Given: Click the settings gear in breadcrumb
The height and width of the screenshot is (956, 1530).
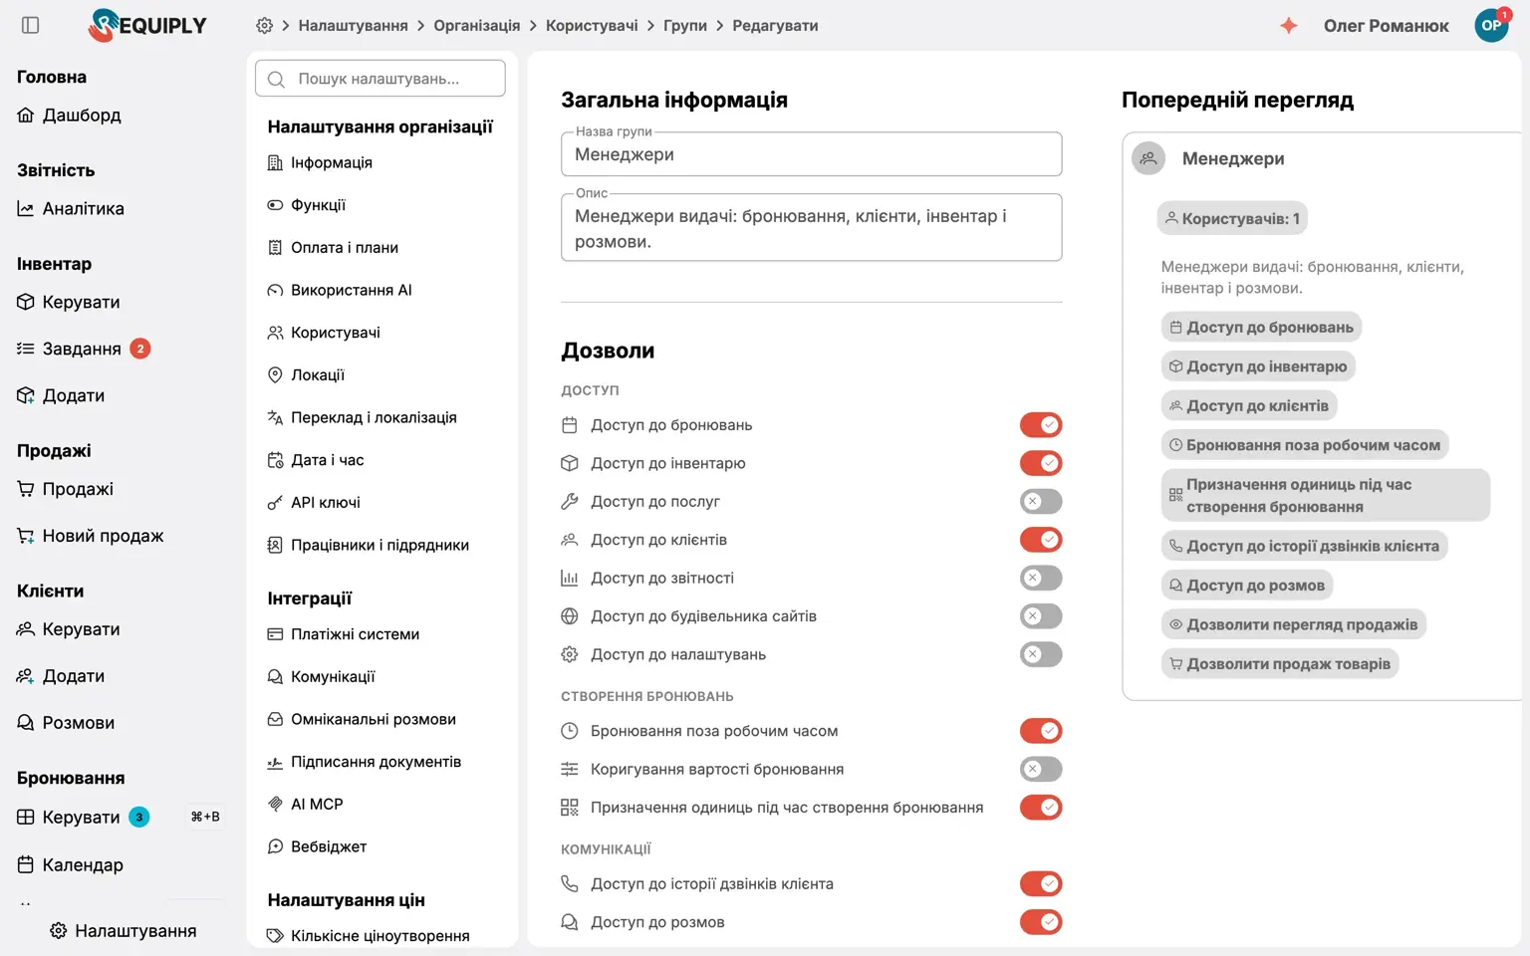Looking at the screenshot, I should [x=264, y=26].
